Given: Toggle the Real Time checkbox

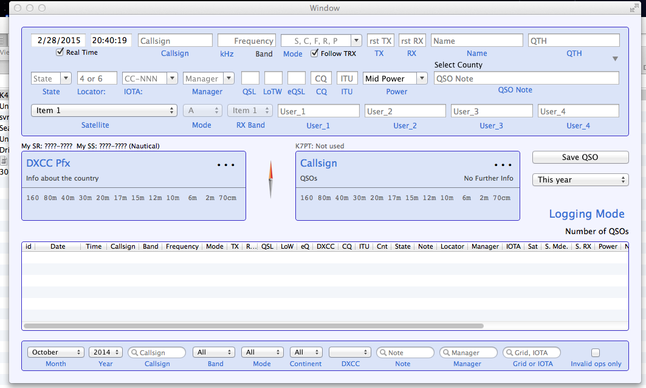Looking at the screenshot, I should (60, 52).
